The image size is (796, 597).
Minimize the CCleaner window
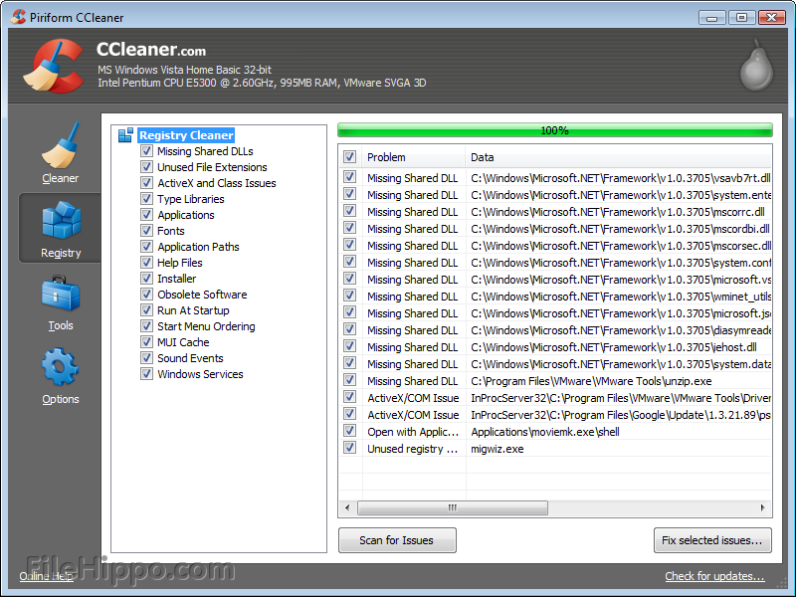(x=711, y=18)
